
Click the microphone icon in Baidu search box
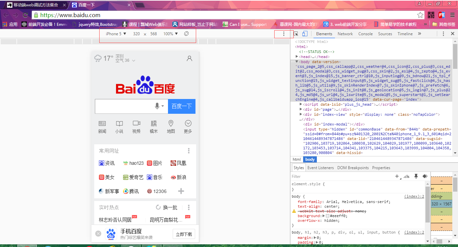pos(157,106)
